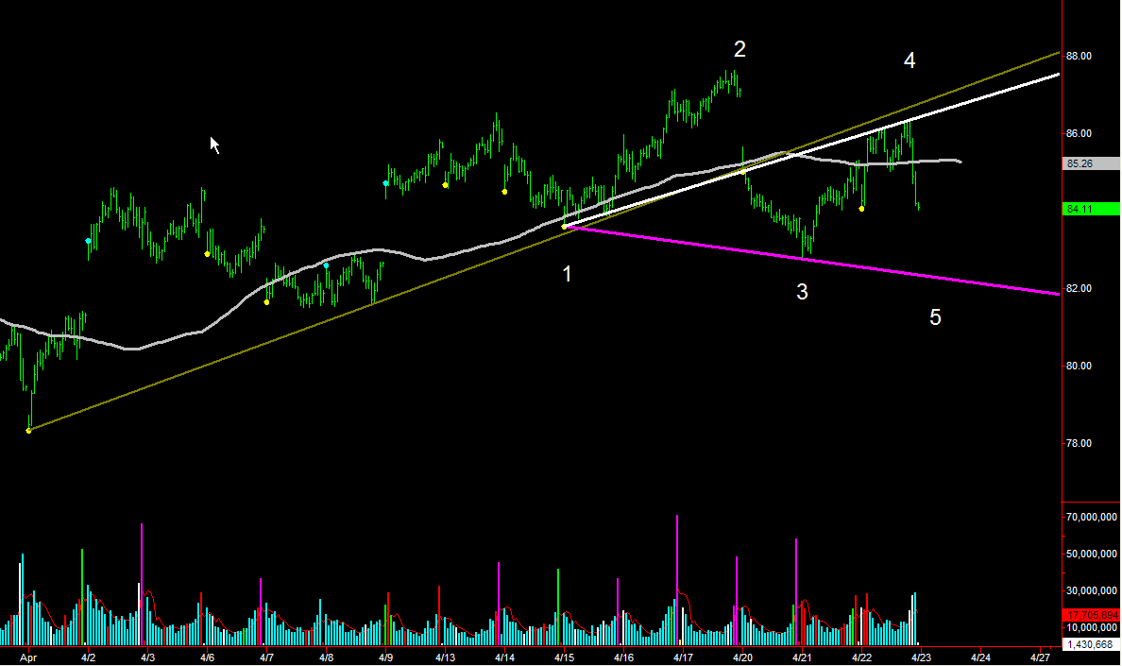Click the cyan marker at 4/2 open
Image resolution: width=1122 pixels, height=666 pixels.
pyautogui.click(x=88, y=241)
